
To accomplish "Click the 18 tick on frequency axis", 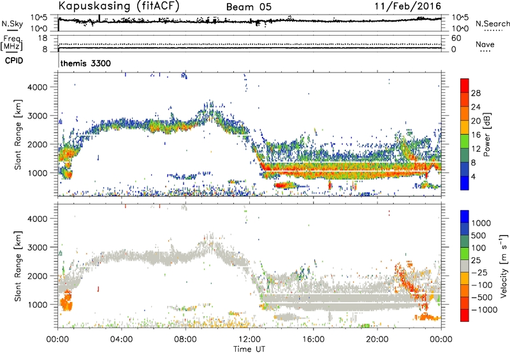I will [x=43, y=38].
